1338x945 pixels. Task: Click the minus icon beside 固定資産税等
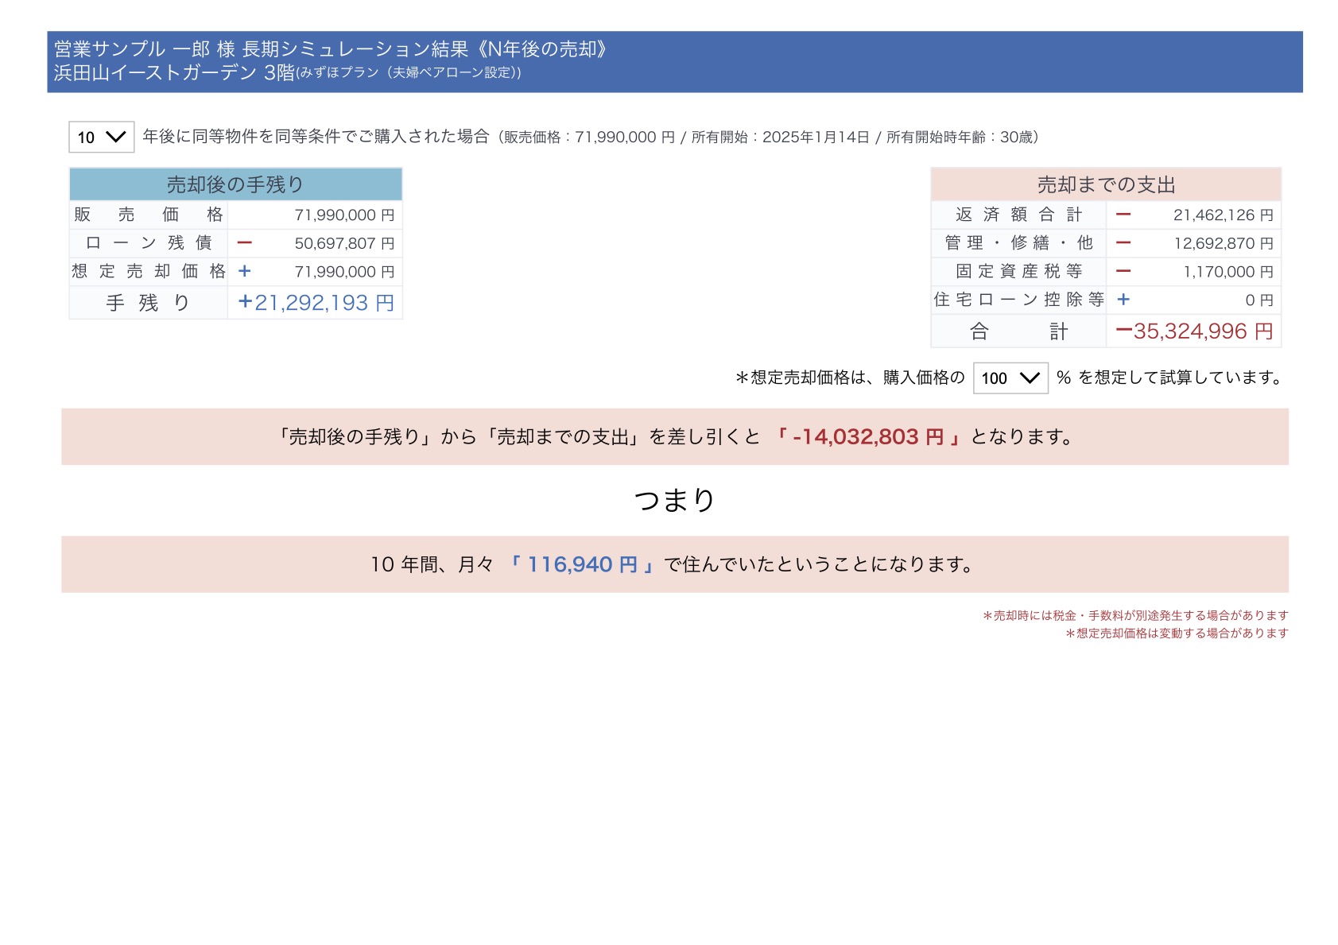click(1123, 272)
